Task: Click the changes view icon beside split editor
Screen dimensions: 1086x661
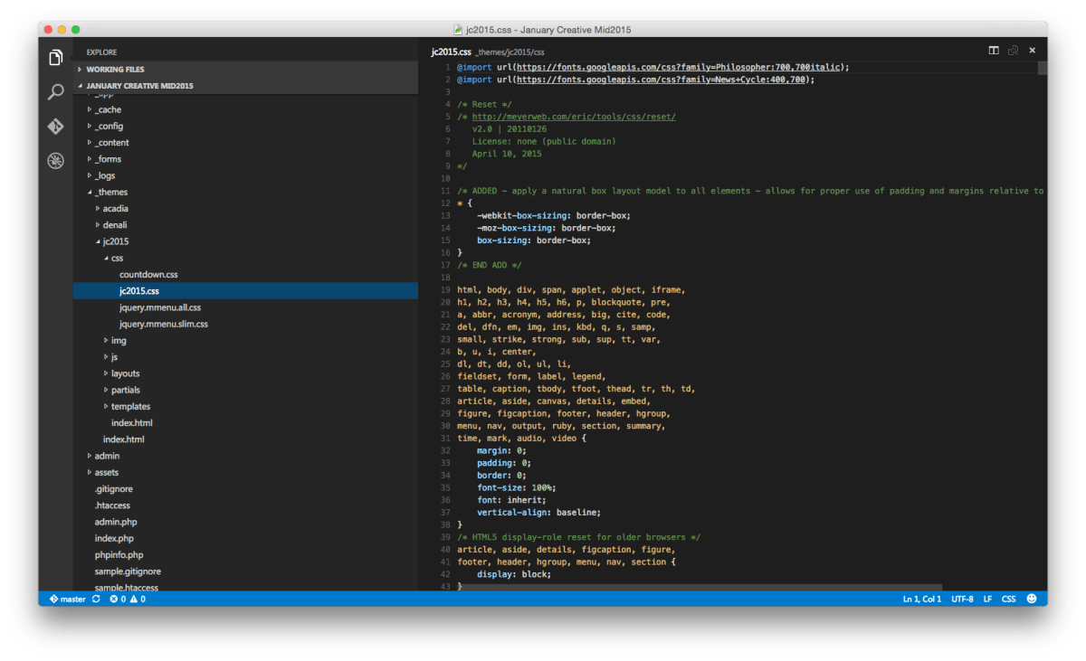Action: click(1013, 51)
